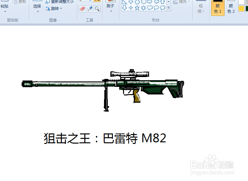Pick the gold yellow palette swatch
The height and width of the screenshot is (181, 248).
[241, 9]
